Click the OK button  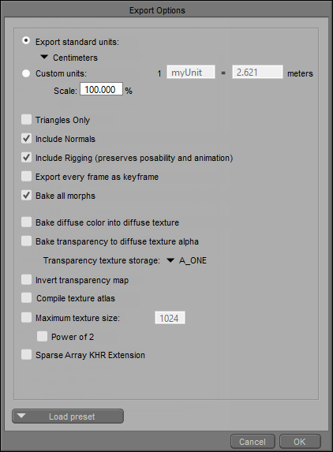click(x=300, y=442)
